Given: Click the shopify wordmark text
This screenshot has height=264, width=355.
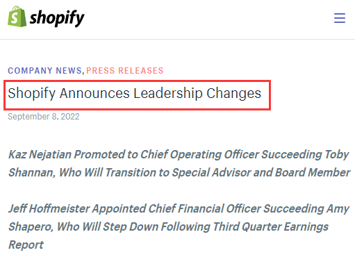Looking at the screenshot, I should 57,18.
